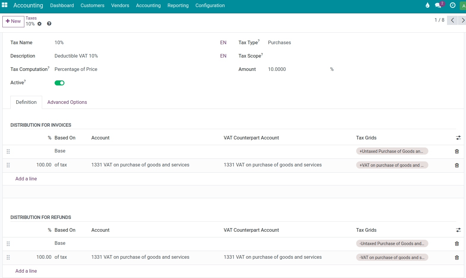Viewport: 466px width, 278px height.
Task: Delete invoices 100.00 of tax line
Action: click(457, 165)
